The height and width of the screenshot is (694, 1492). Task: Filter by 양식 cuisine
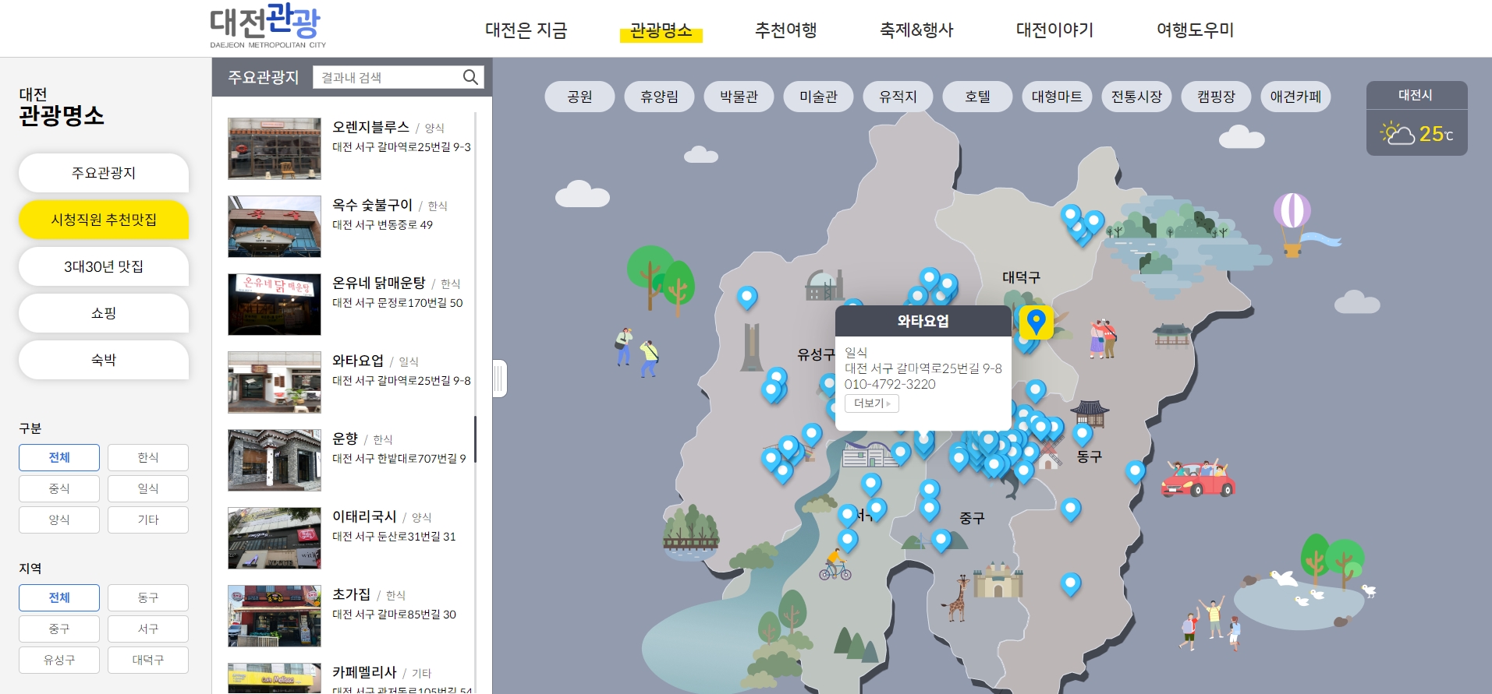(x=59, y=520)
